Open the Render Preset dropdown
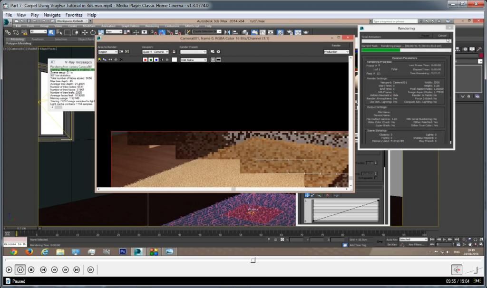The height and width of the screenshot is (288, 487). point(193,52)
